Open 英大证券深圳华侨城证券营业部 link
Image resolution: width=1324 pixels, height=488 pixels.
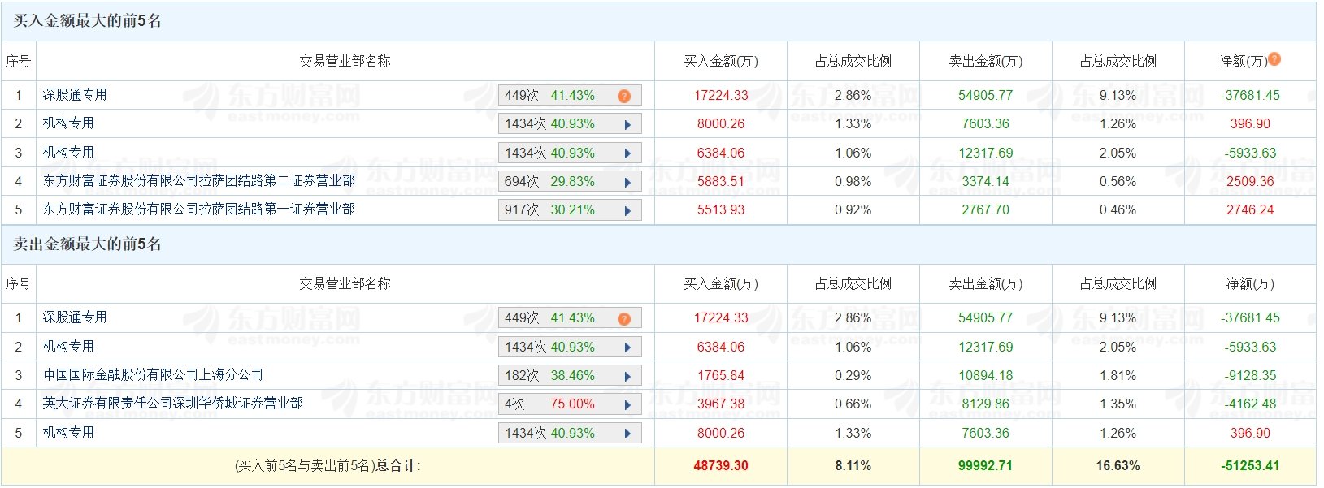click(x=173, y=404)
